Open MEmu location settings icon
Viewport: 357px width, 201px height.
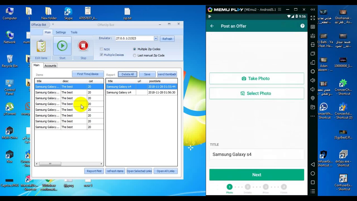coord(313,98)
